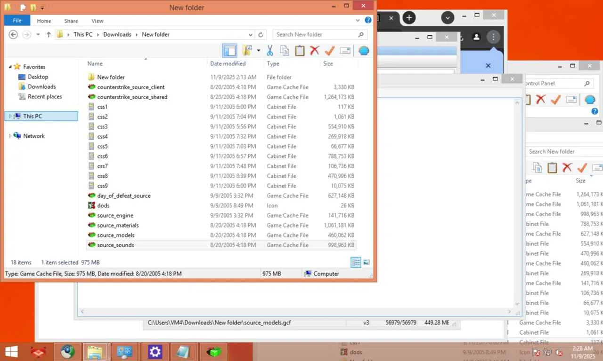Click the blue Help question mark icon

(368, 20)
